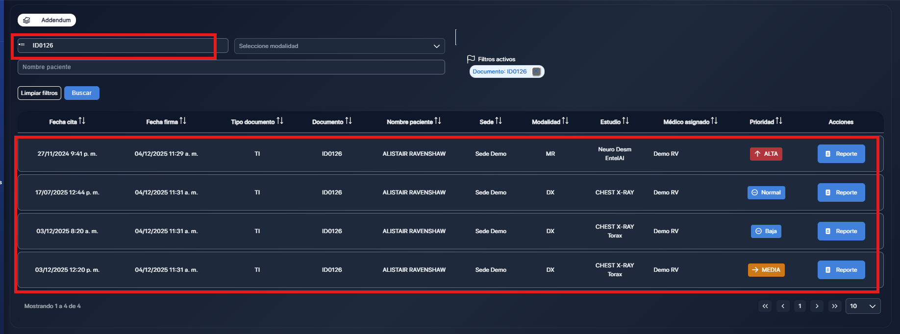Image resolution: width=900 pixels, height=334 pixels.
Task: Select page 1 in pagination
Action: point(800,306)
